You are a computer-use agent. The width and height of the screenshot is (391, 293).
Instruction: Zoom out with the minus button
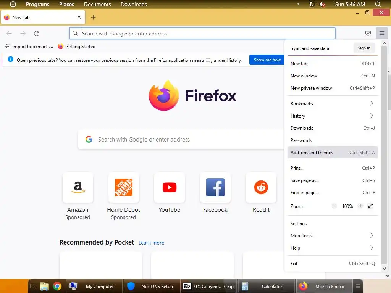click(334, 206)
